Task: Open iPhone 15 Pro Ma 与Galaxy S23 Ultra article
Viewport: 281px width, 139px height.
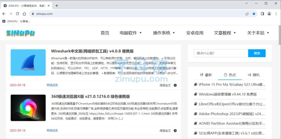Action: point(232,84)
